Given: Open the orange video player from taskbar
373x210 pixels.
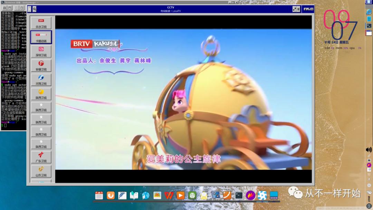Looking at the screenshot, I should click(180, 195).
